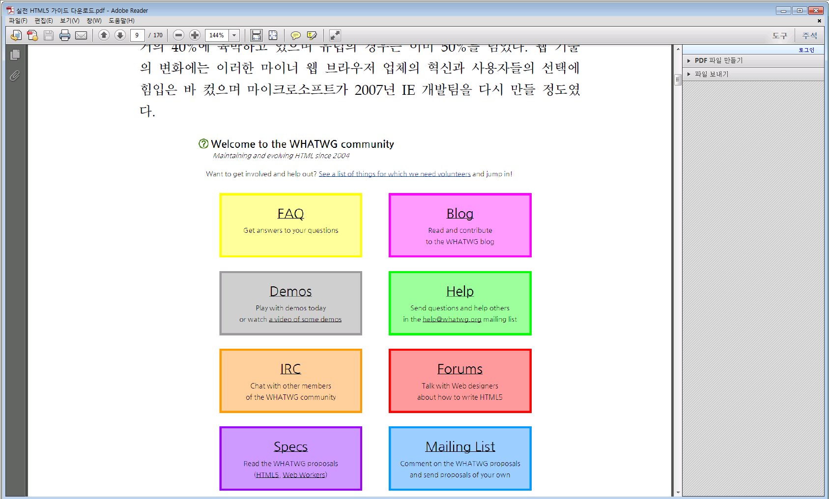Screen dimensions: 829x499
Task: Click the page number field showing 9
Action: coord(138,35)
